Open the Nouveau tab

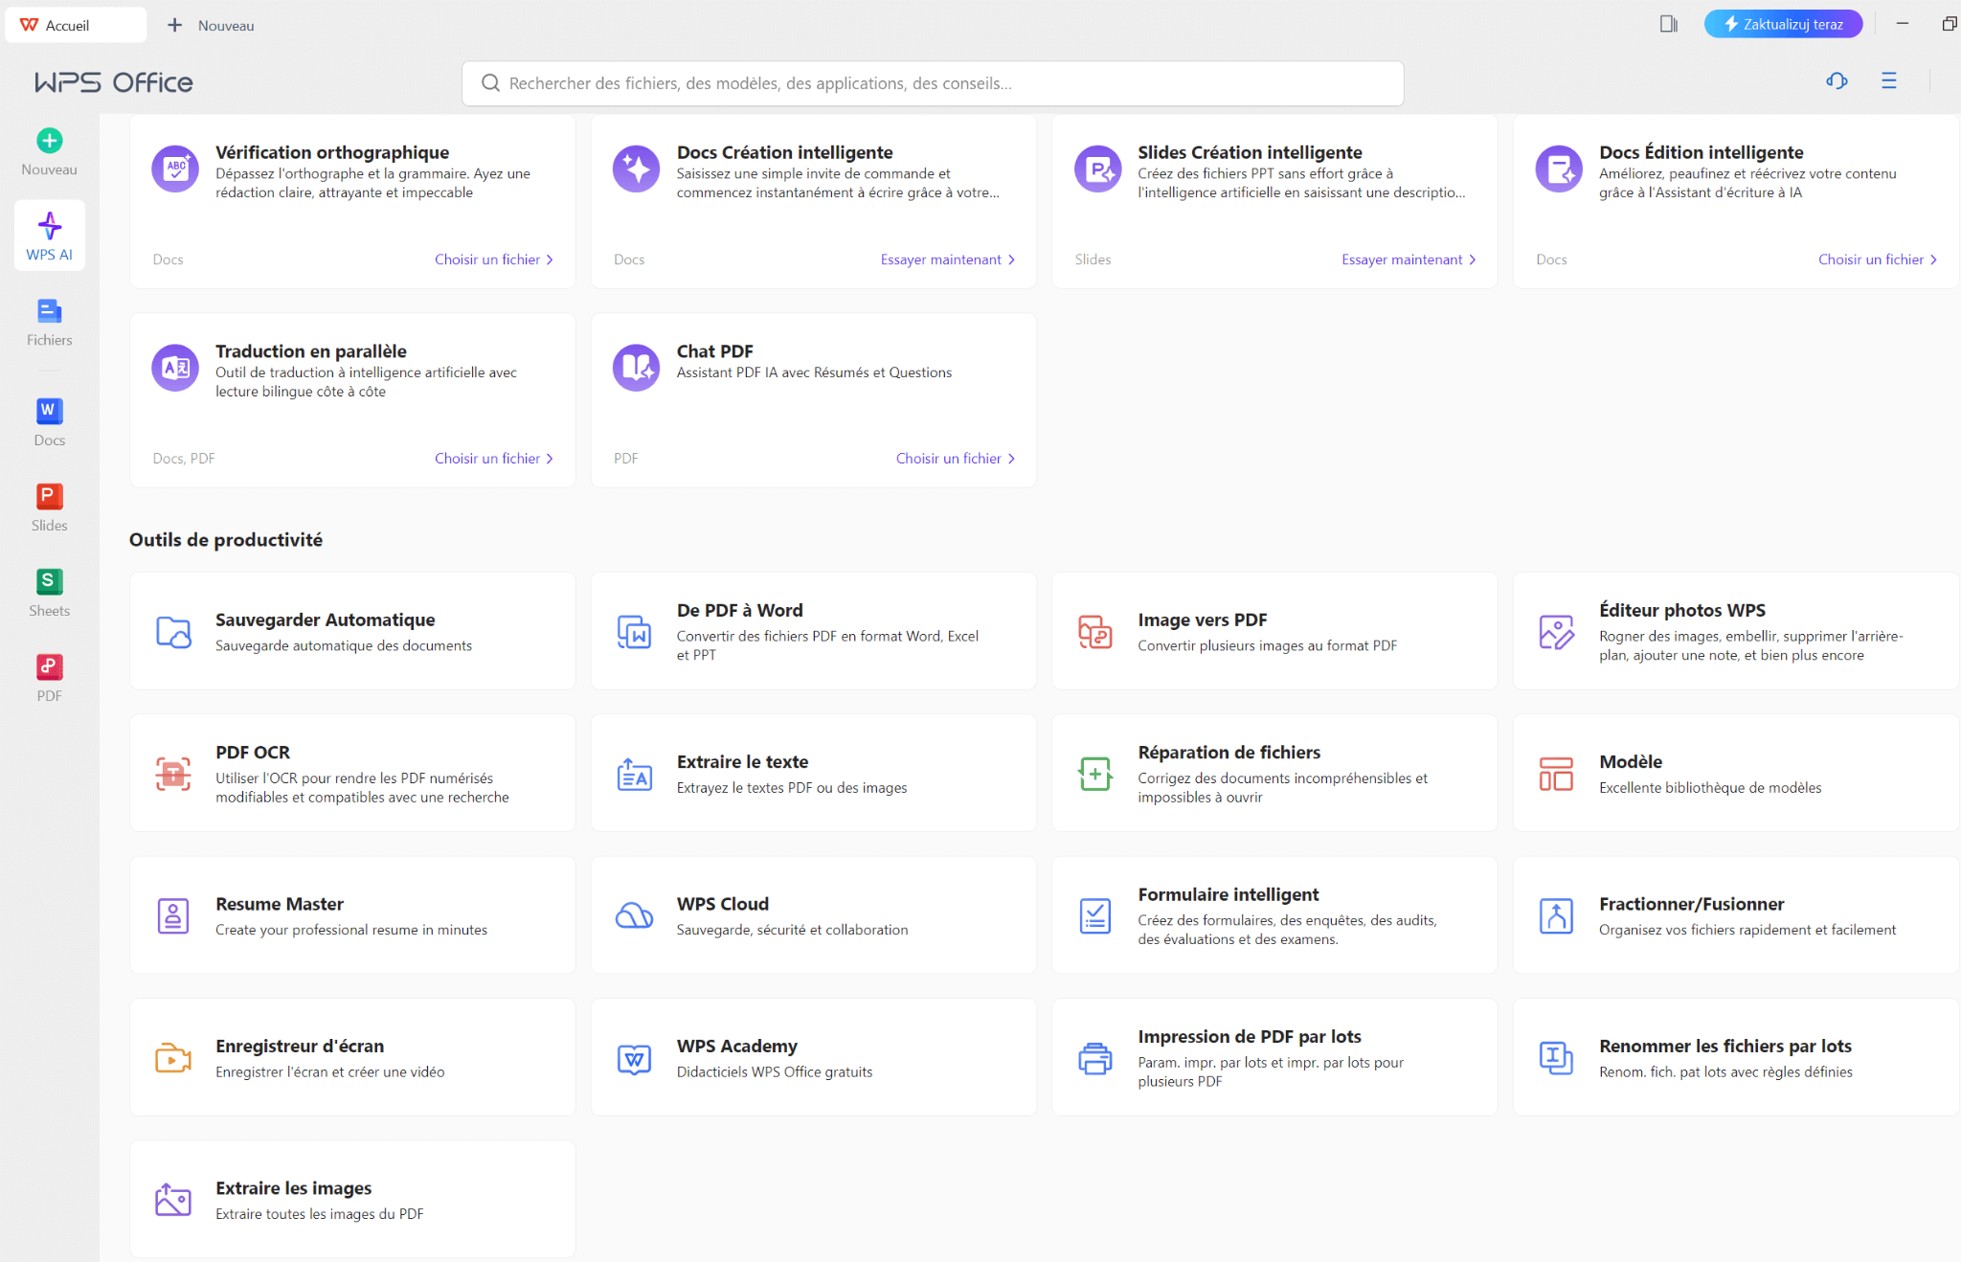(x=212, y=25)
